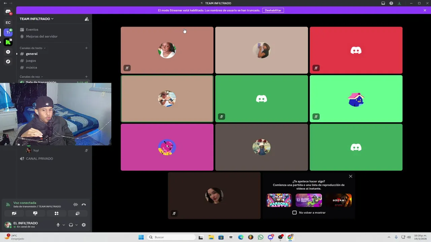Image resolution: width=431 pixels, height=242 pixels.
Task: Select the light green tile with bird avatar
Action: (x=356, y=99)
